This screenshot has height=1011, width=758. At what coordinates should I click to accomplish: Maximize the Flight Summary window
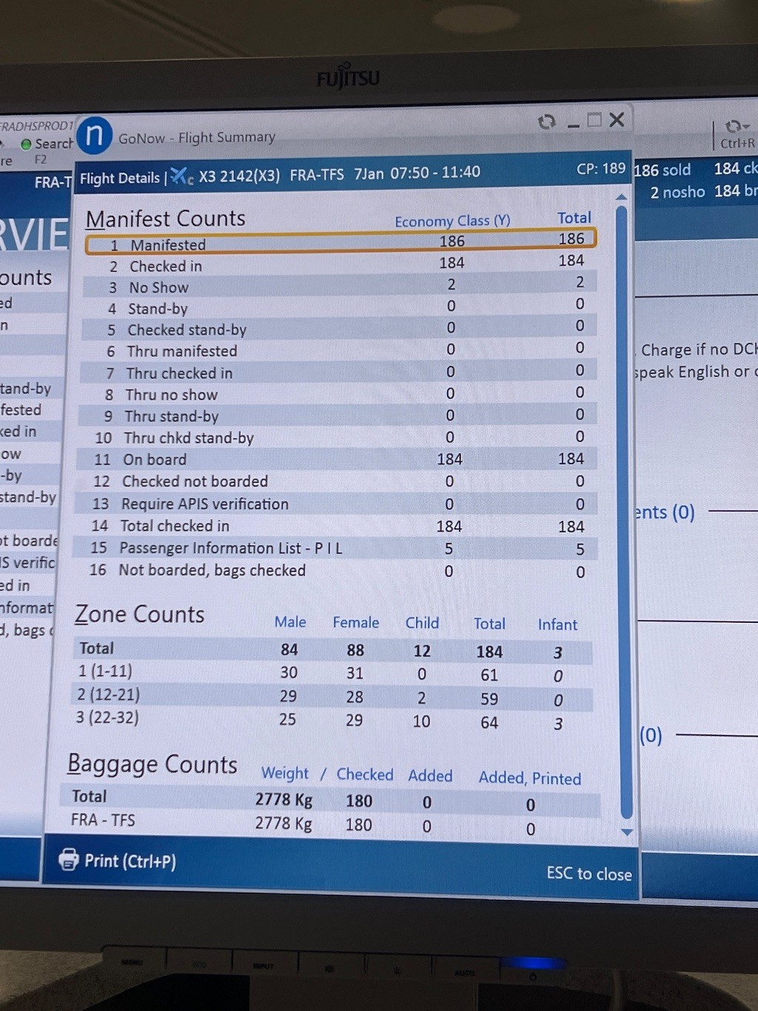(x=594, y=120)
